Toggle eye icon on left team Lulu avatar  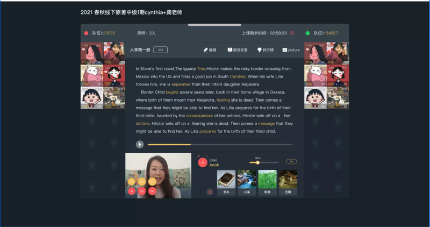[84, 49]
